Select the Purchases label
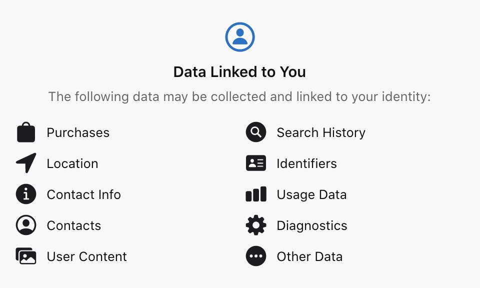Screen dimensions: 480x288 [78, 132]
